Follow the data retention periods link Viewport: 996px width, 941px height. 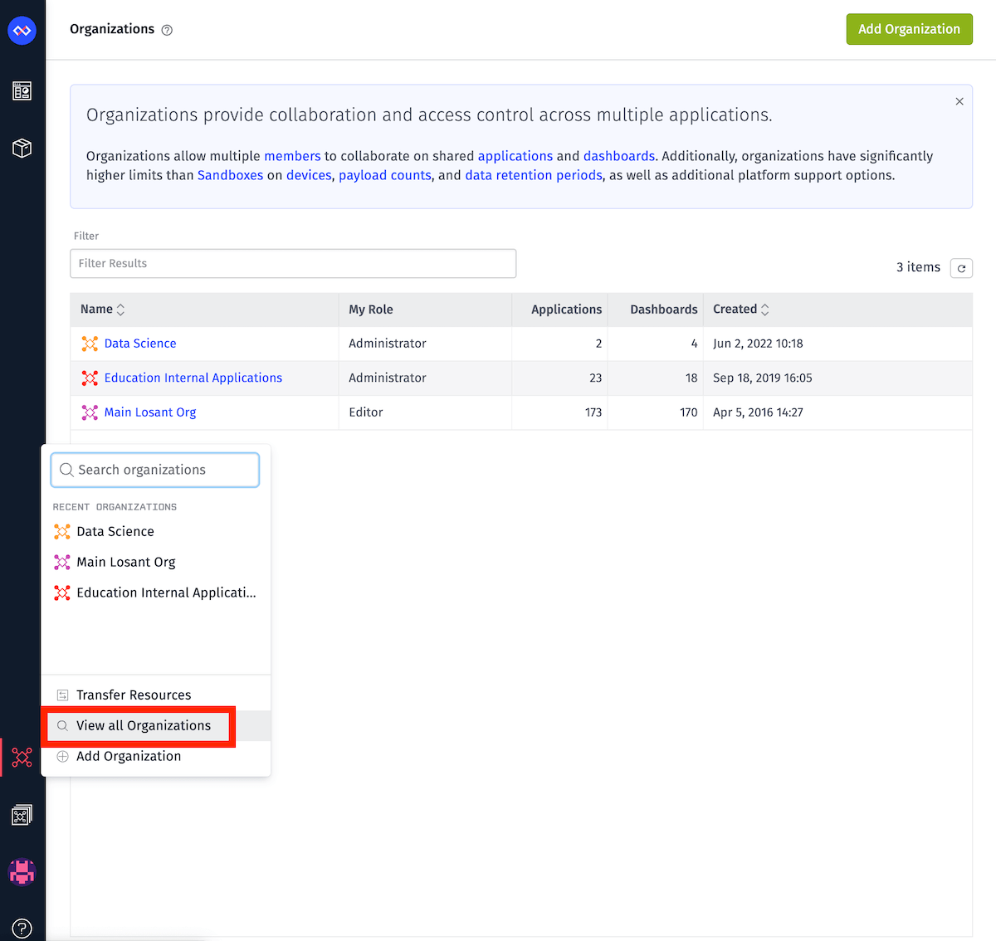534,175
